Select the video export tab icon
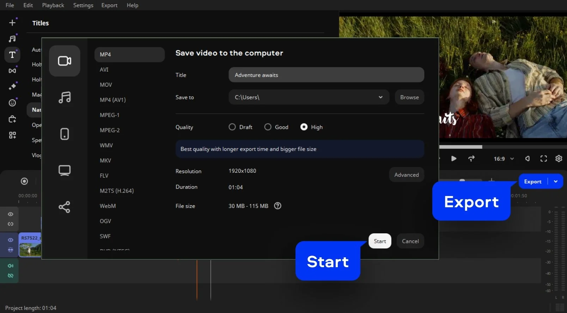Image resolution: width=567 pixels, height=313 pixels. (x=65, y=61)
